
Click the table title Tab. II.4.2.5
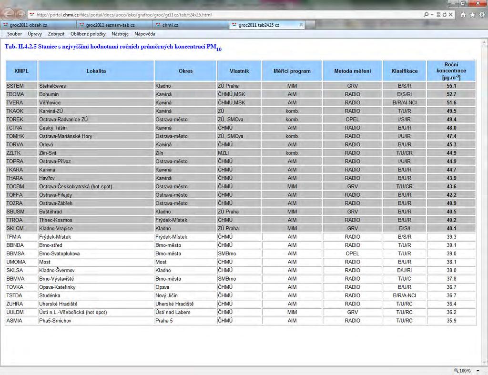tap(113, 47)
